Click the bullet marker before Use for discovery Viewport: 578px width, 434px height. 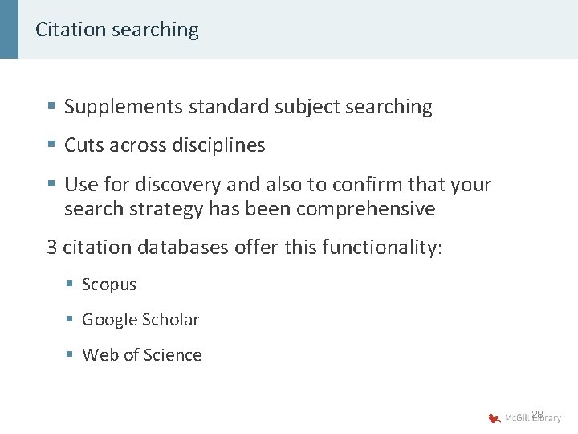click(x=51, y=185)
